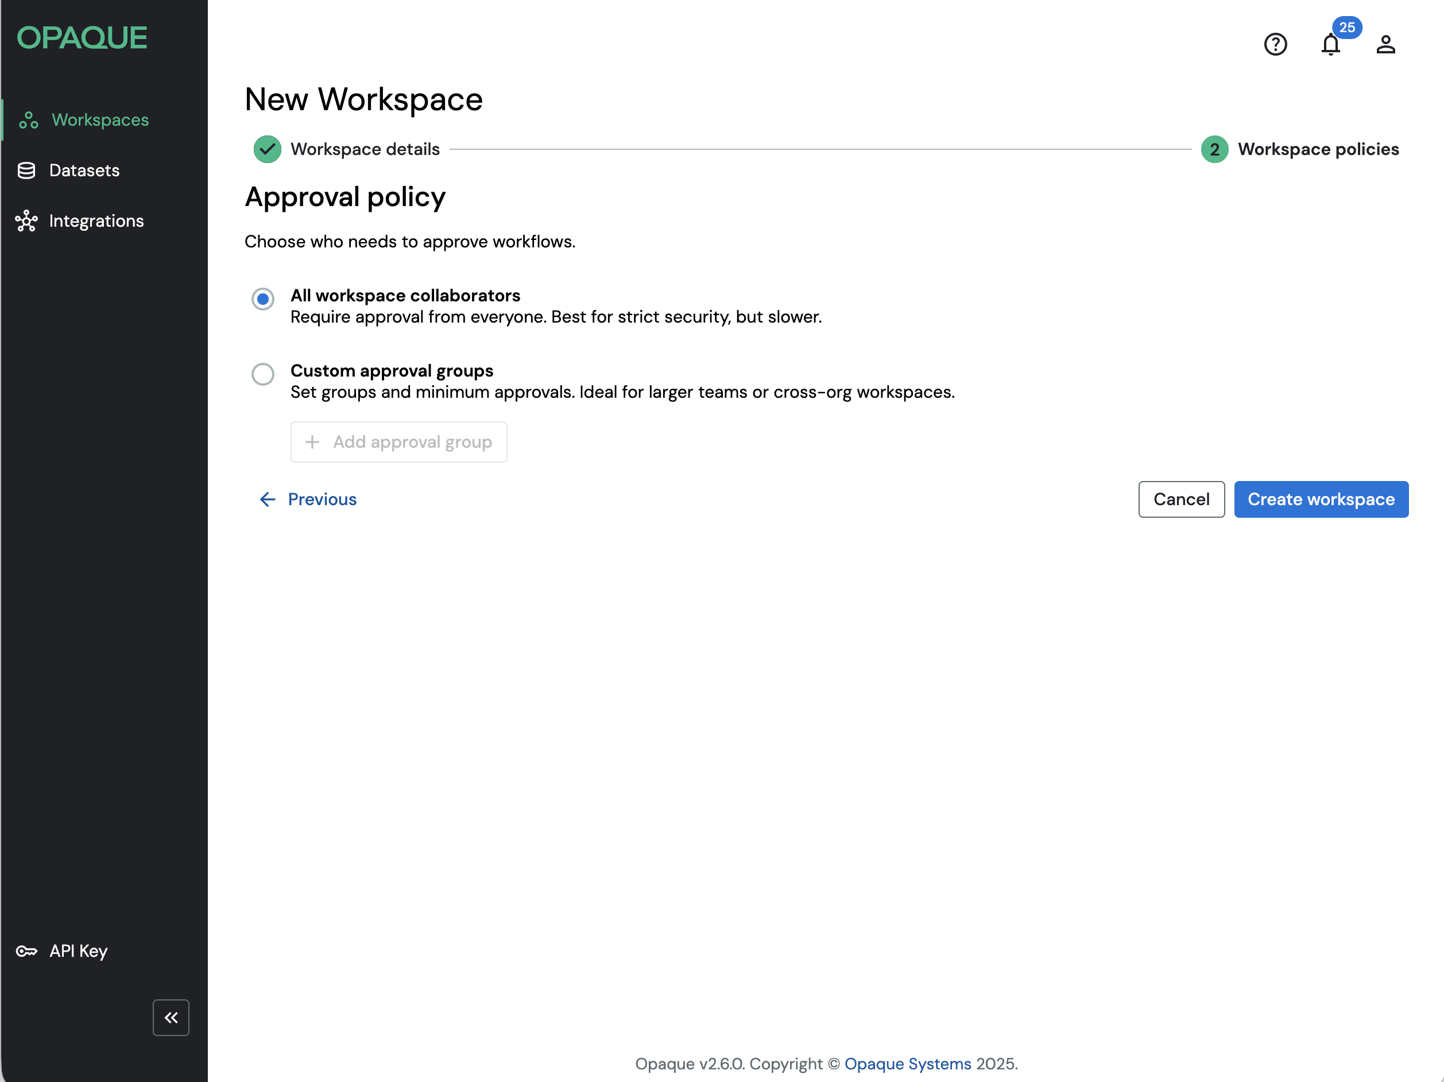The image size is (1444, 1082).
Task: Click the OPAQUE logo
Action: (82, 38)
